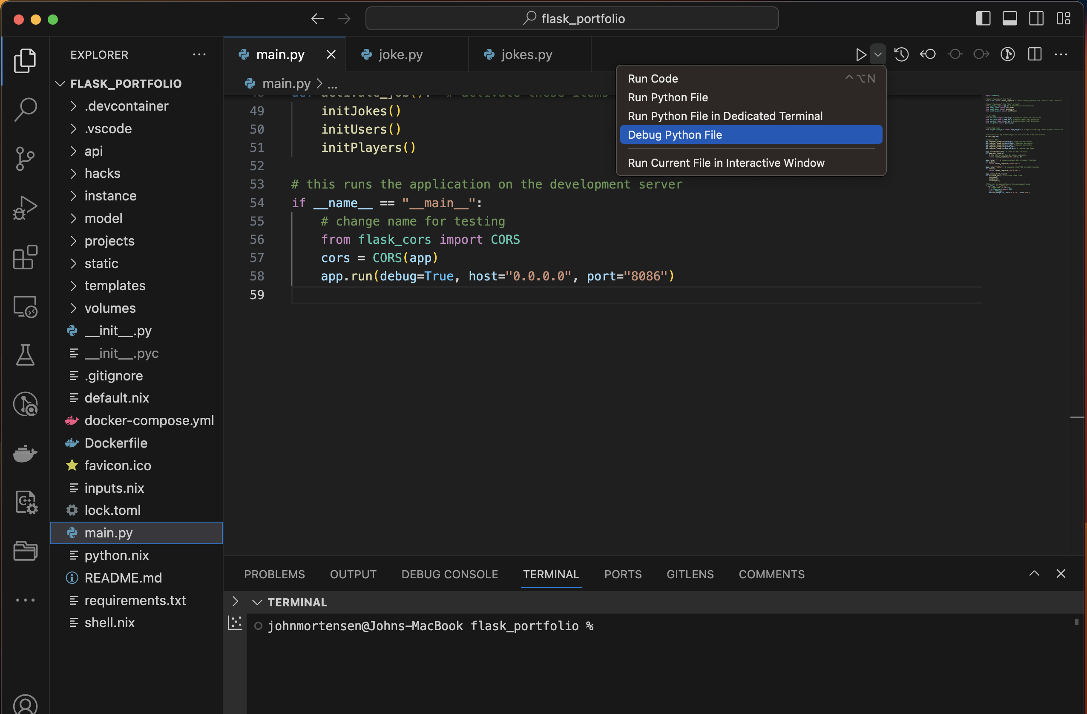Screen dimensions: 1087x714
Task: Open README.md in explorer
Action: tap(136, 577)
